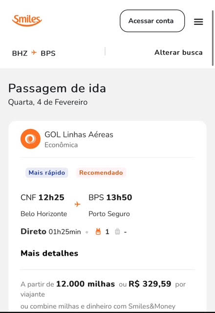This screenshot has width=215, height=313.
Task: Click the BPS 13h50 arrival time
Action: tap(110, 198)
